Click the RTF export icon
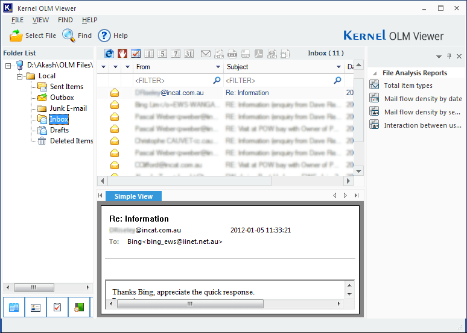The height and width of the screenshot is (333, 467). click(x=246, y=54)
